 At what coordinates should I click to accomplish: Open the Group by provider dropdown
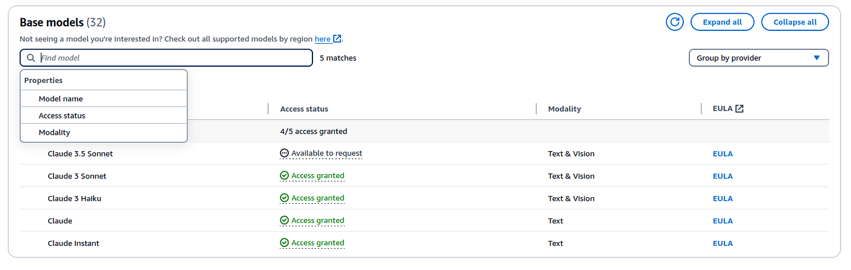[x=759, y=58]
